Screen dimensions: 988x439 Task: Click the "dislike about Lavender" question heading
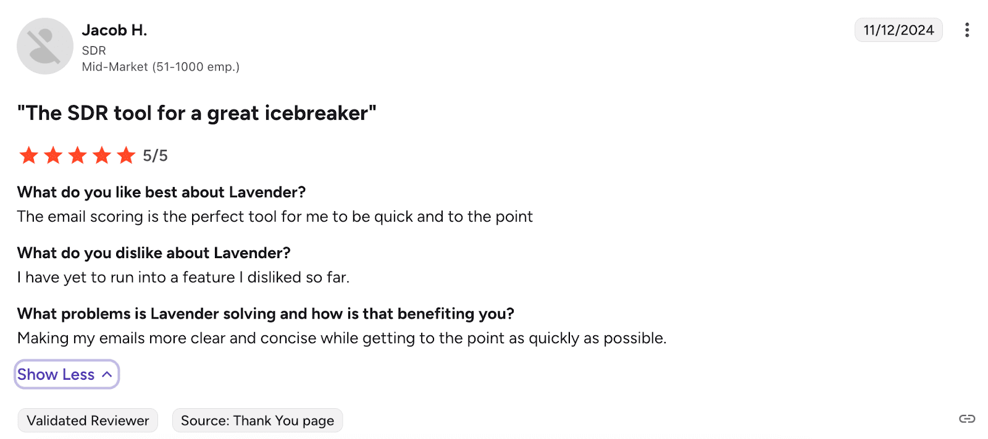(x=154, y=253)
